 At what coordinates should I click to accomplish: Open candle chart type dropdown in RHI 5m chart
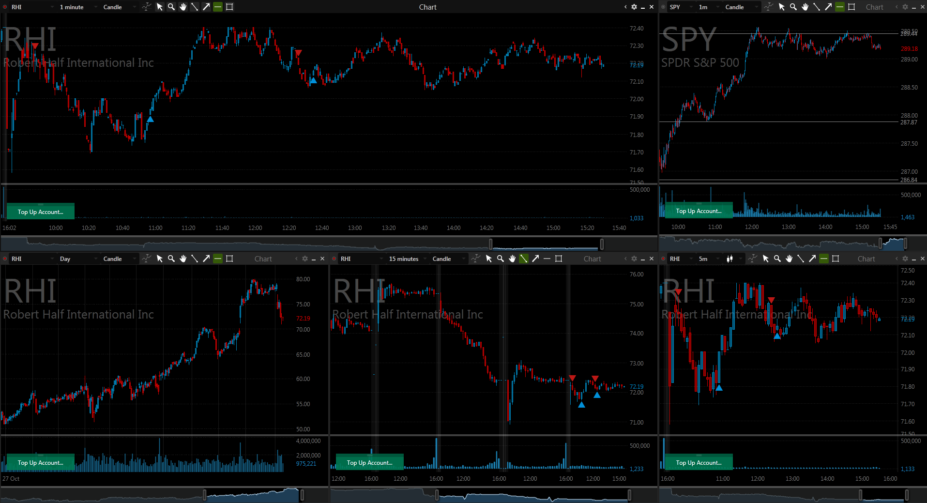coord(733,259)
